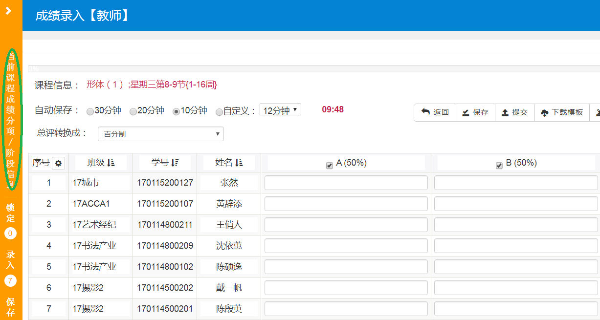Choose the 自定义 auto-save radio button
Screen dimensions: 600x320
[219, 111]
